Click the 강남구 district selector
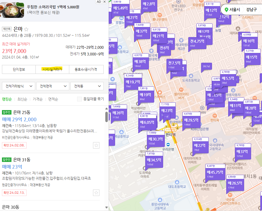This screenshot has width=262, height=211. [x=251, y=10]
